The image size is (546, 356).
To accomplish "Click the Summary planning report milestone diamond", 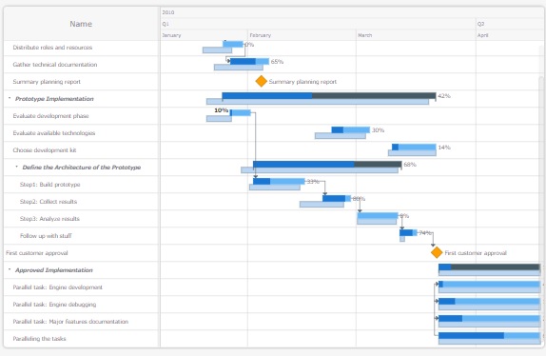I will [262, 81].
